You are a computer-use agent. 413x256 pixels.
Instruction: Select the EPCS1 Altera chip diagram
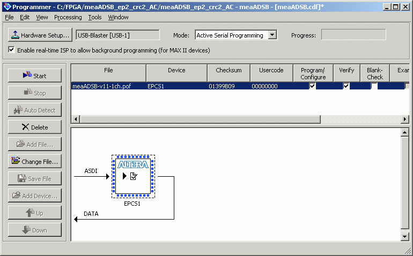133,176
